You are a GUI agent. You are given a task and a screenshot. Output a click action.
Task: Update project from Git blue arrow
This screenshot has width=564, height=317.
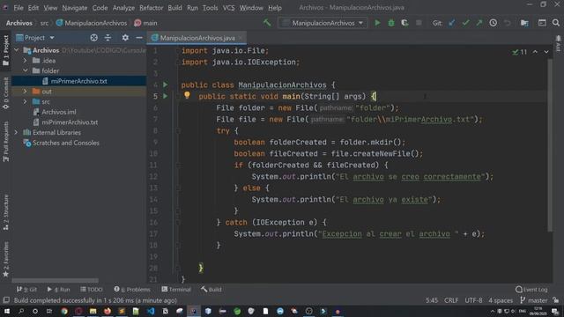pos(452,23)
